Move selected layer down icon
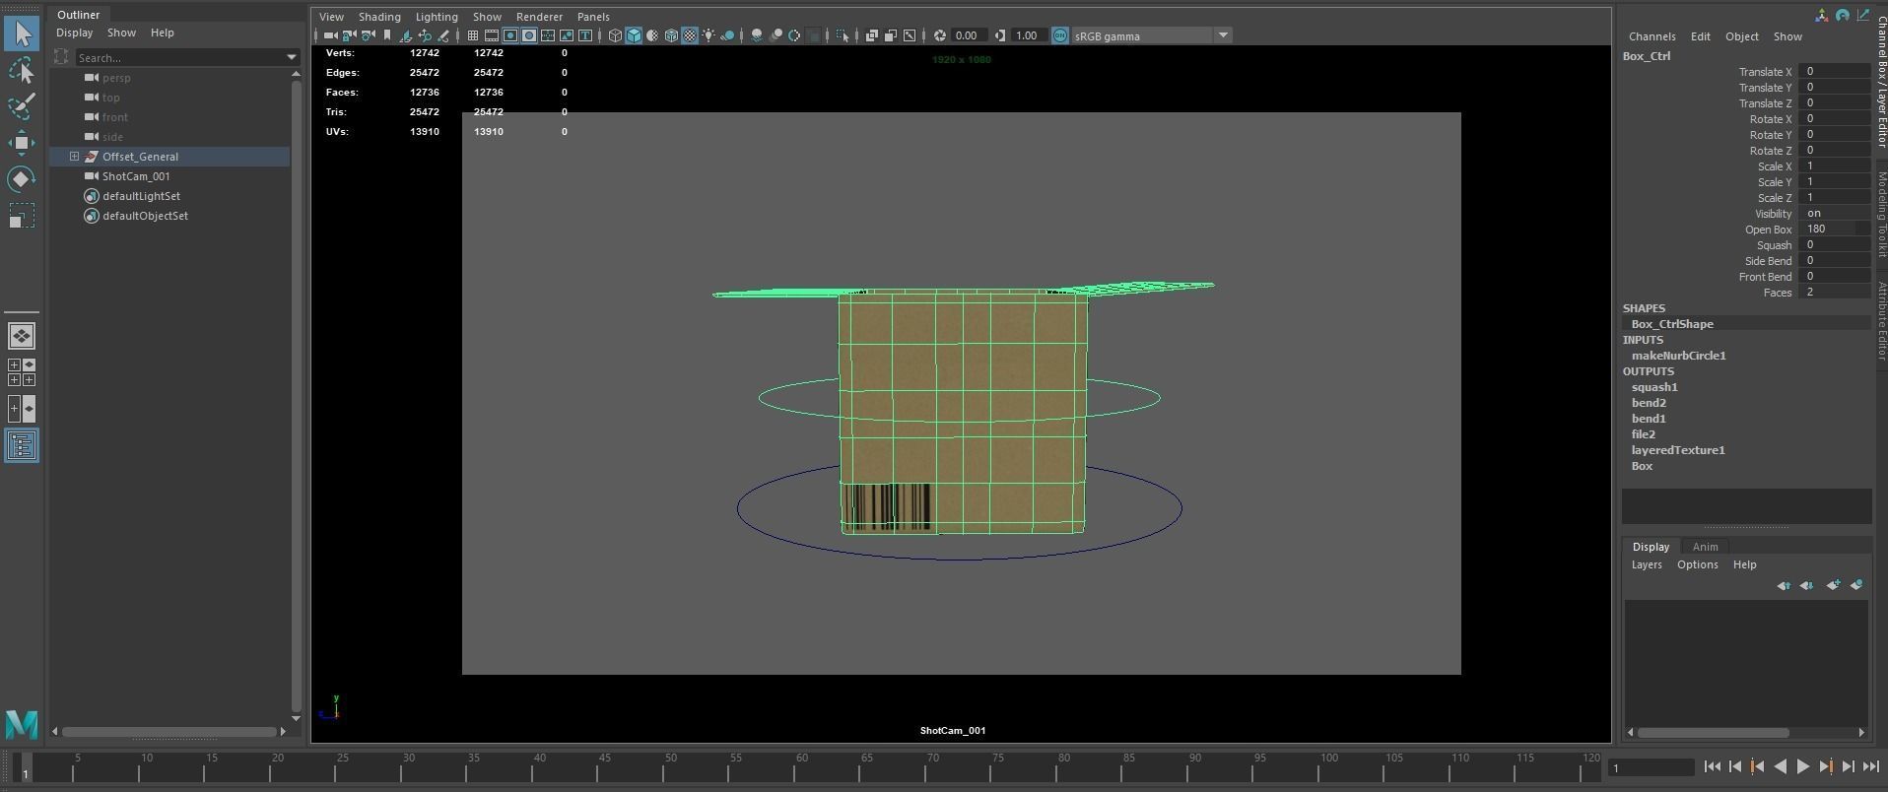The image size is (1888, 792). [1806, 585]
